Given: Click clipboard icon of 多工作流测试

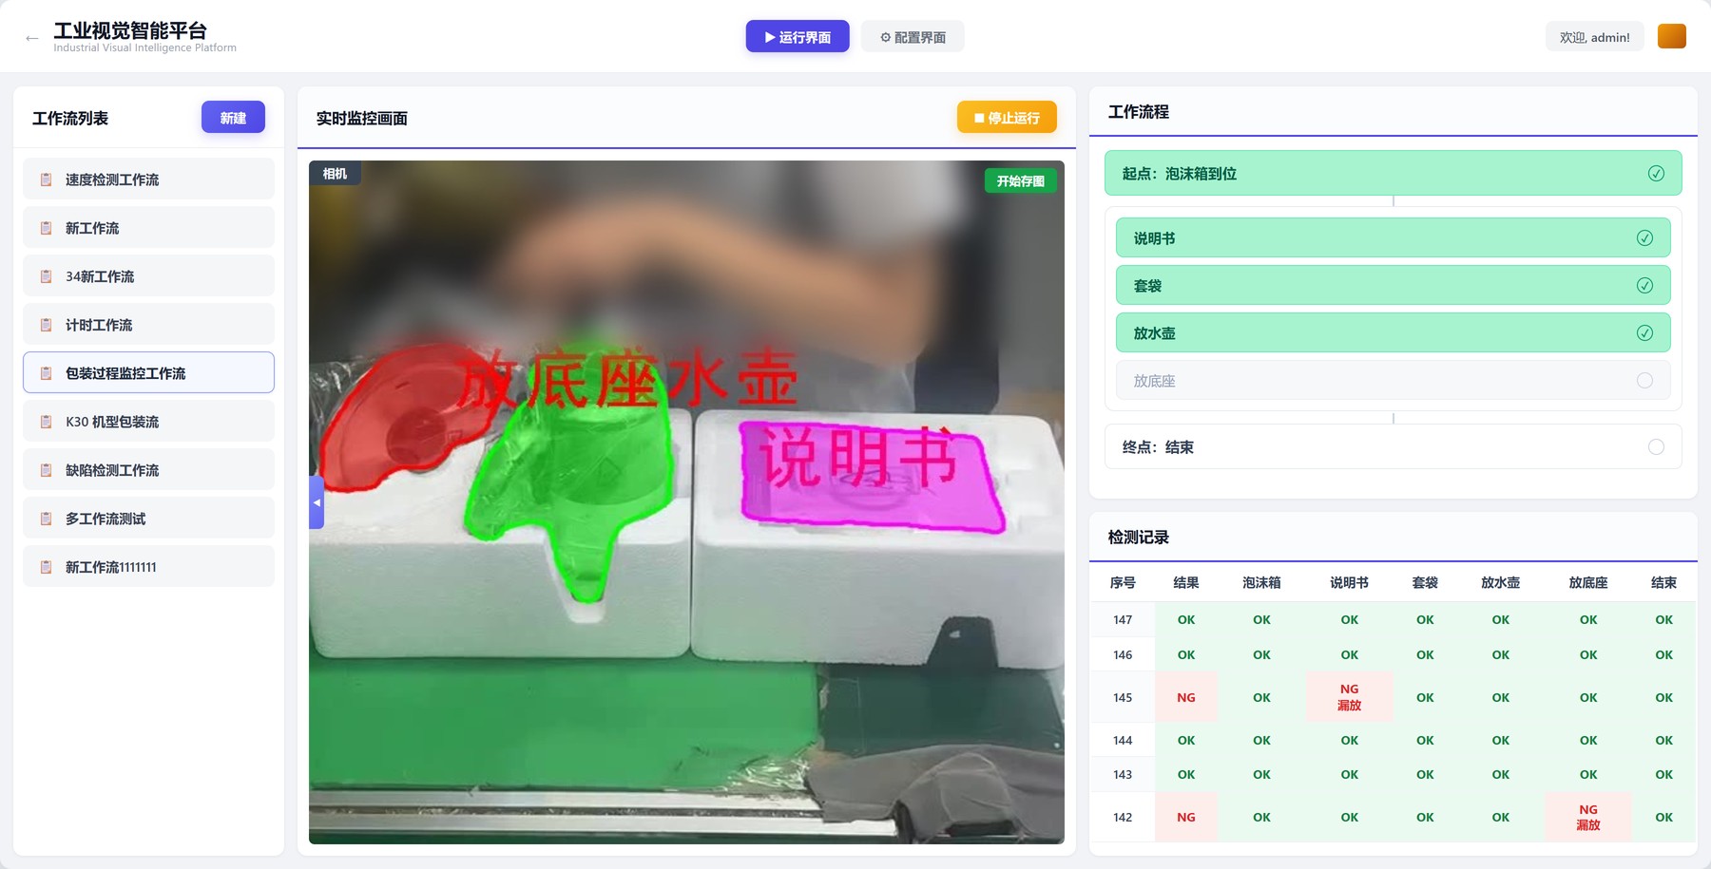Looking at the screenshot, I should click(46, 519).
